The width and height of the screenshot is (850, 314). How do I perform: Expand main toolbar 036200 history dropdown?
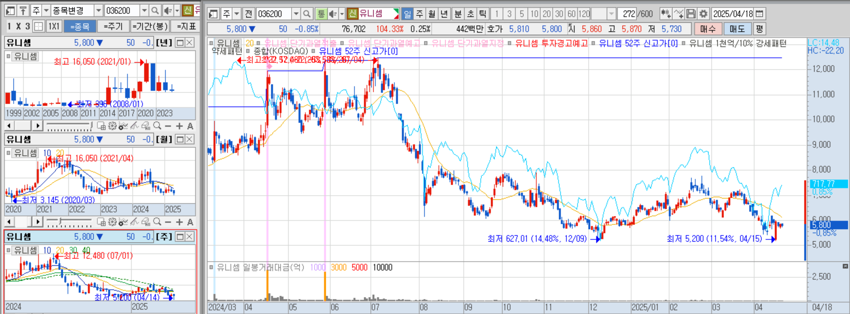click(296, 14)
